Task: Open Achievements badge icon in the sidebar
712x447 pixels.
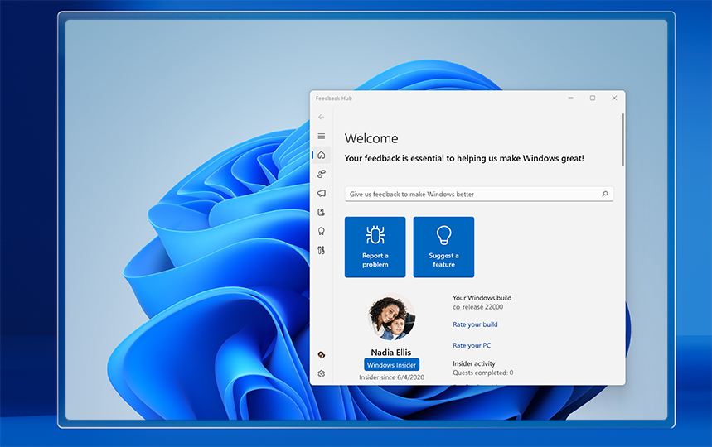Action: (x=322, y=231)
